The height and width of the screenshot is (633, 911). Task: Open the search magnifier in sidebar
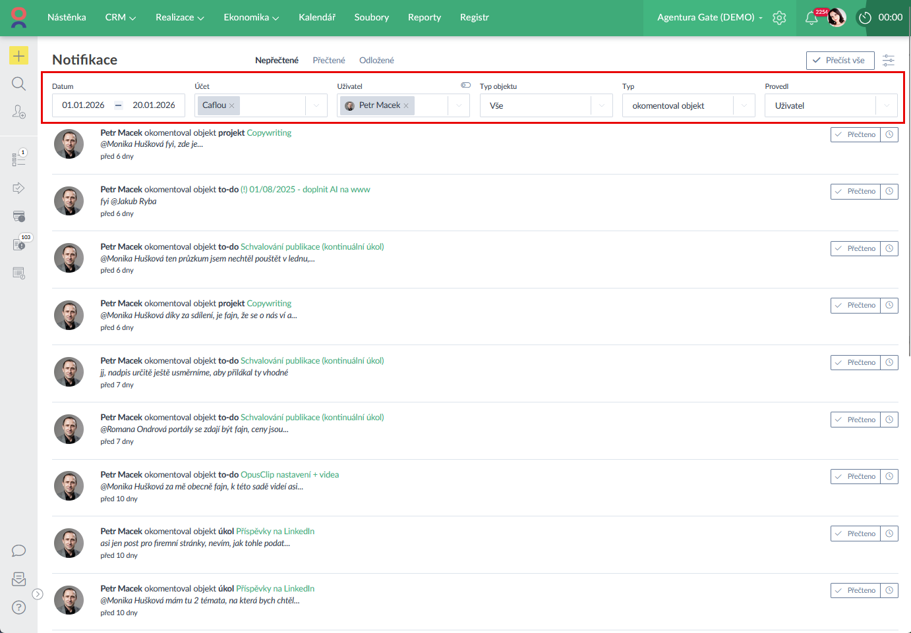pyautogui.click(x=18, y=84)
